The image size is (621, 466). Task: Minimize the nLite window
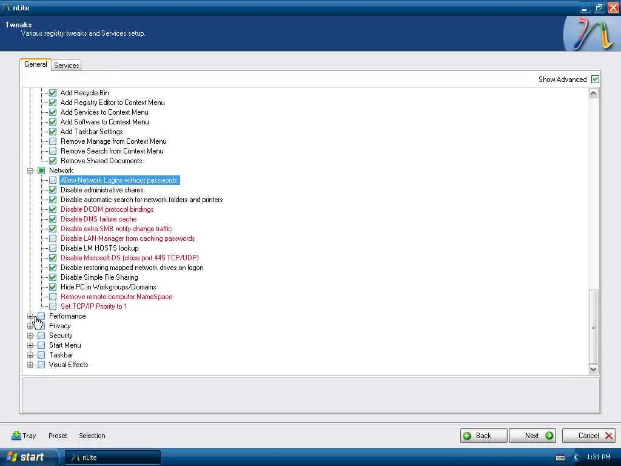[x=585, y=7]
